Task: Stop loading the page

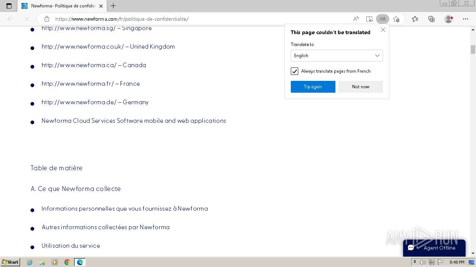Action: point(26,19)
